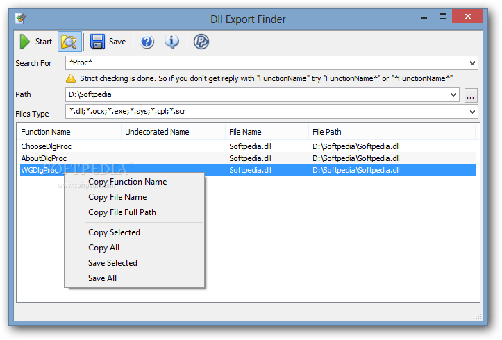Screen dimensions: 502x340
Task: Close the Dll Export Finder window
Action: [468, 17]
